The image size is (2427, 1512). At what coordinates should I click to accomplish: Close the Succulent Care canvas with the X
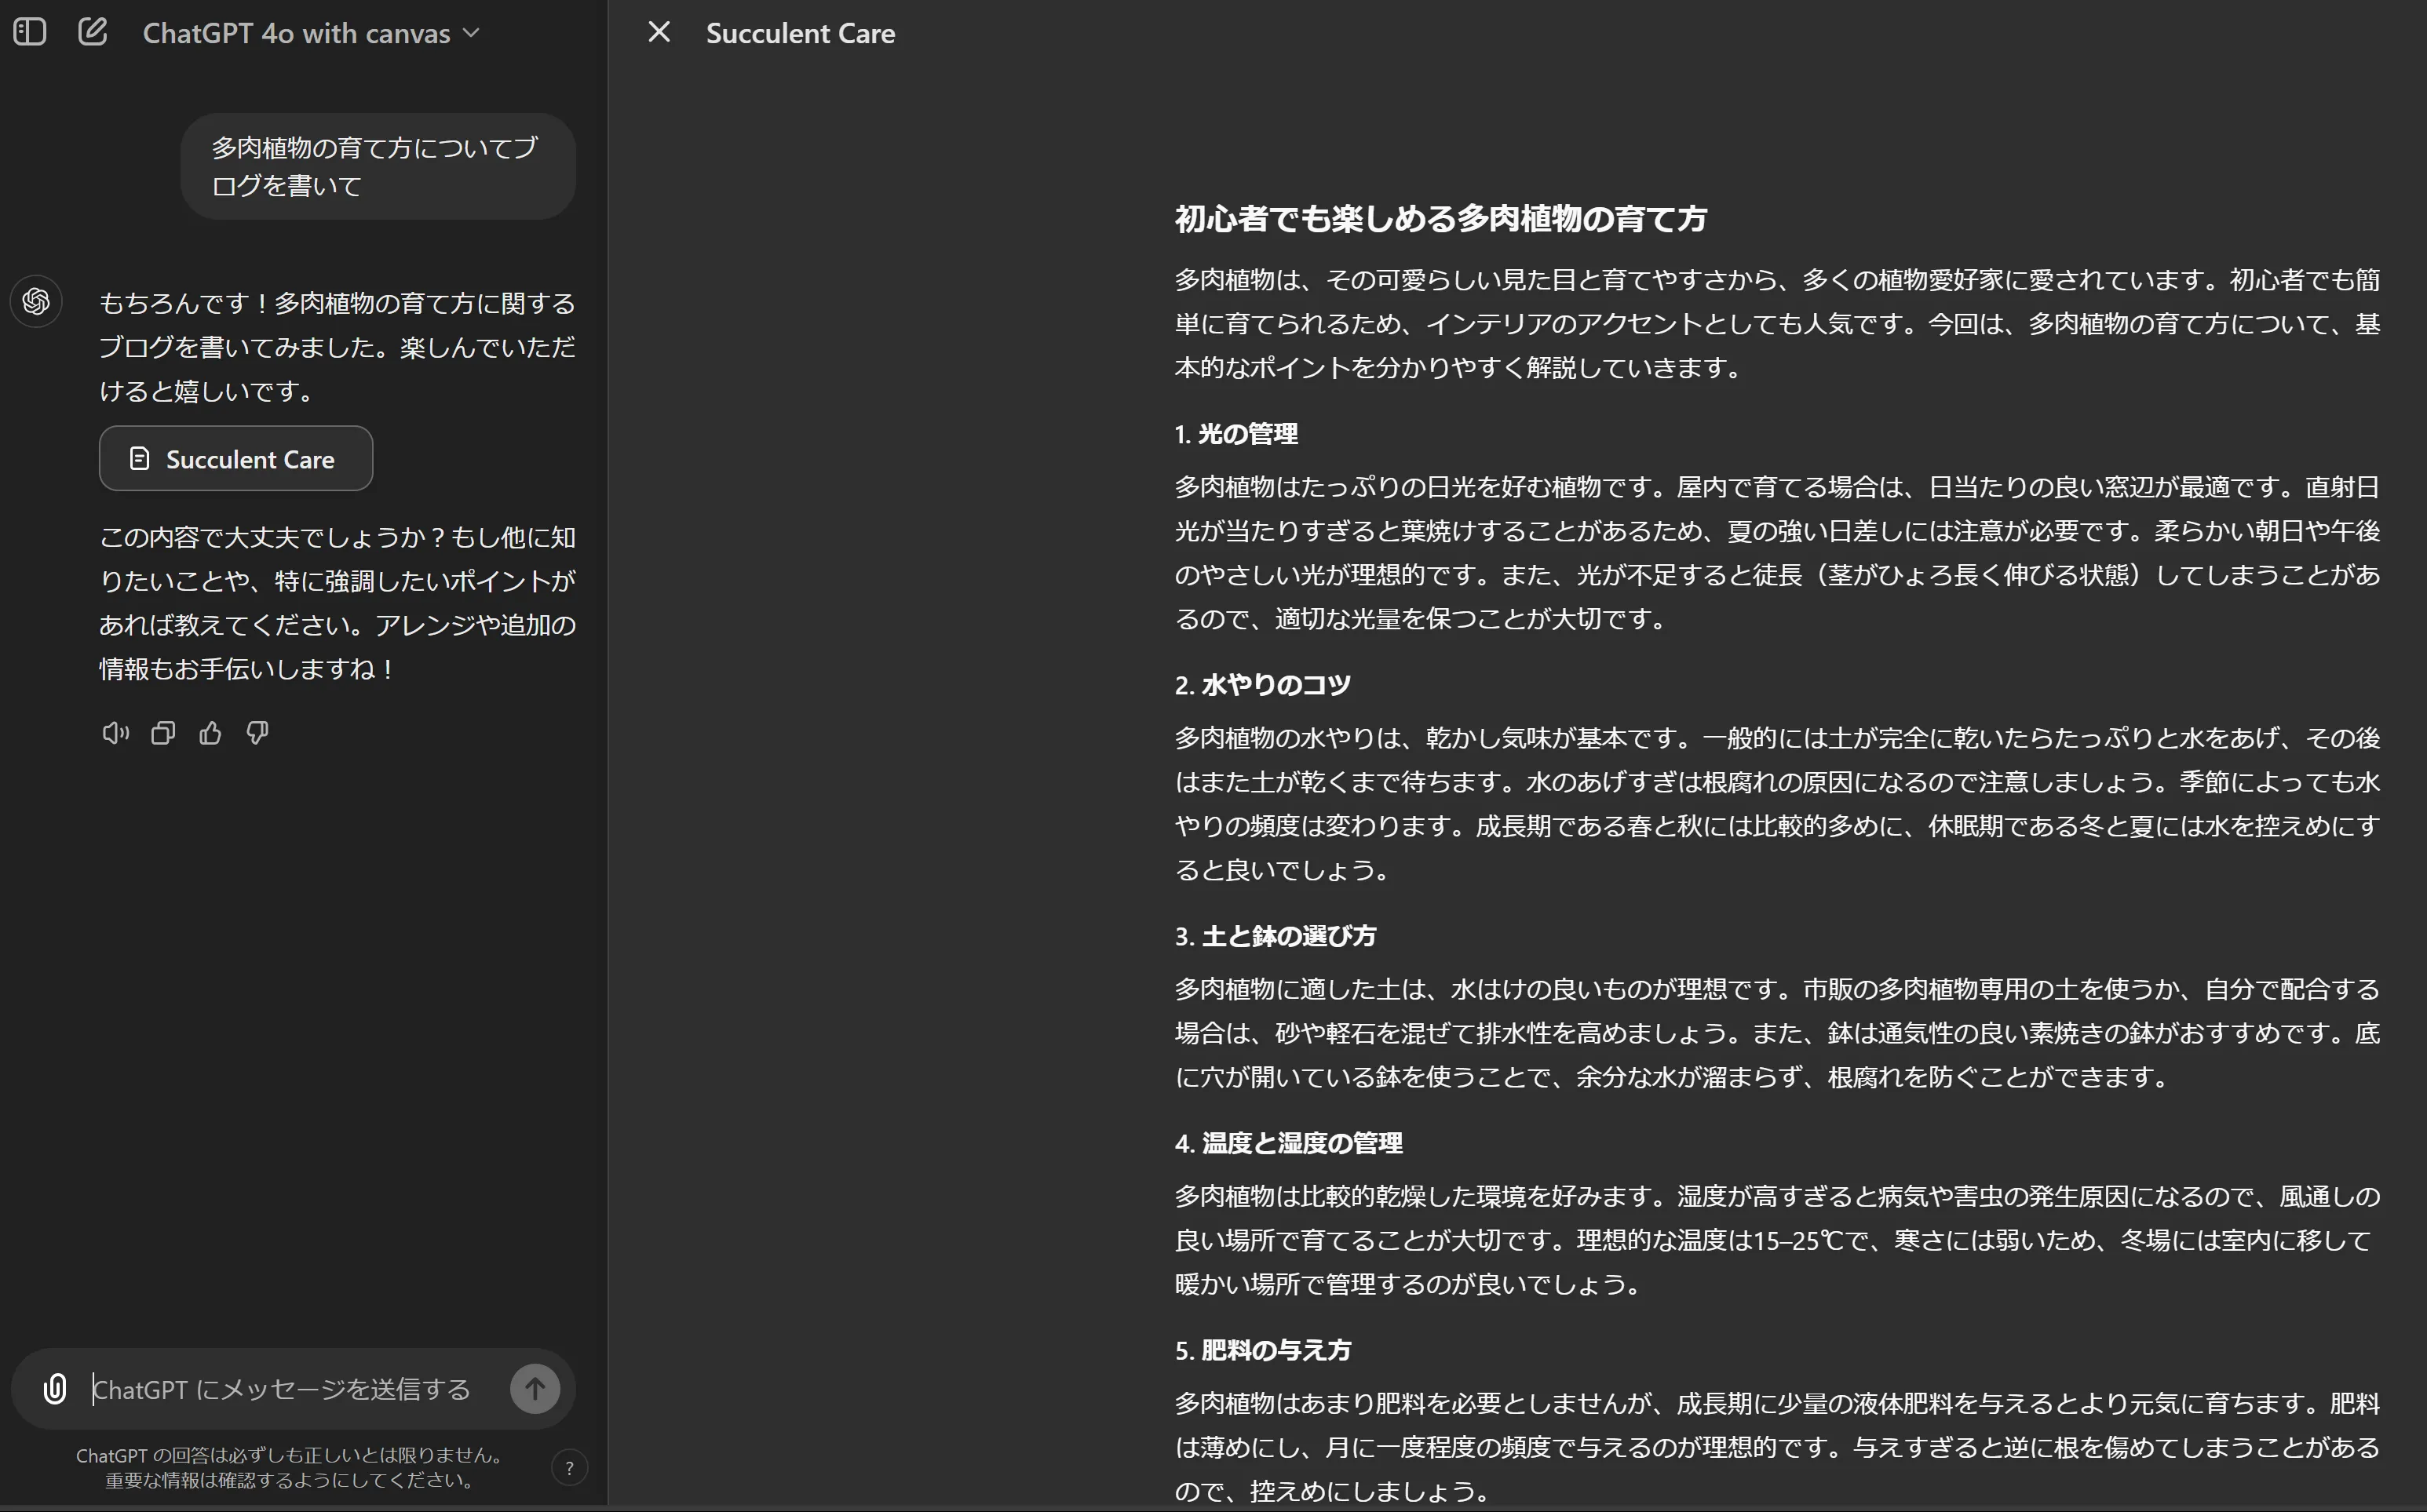(x=659, y=31)
